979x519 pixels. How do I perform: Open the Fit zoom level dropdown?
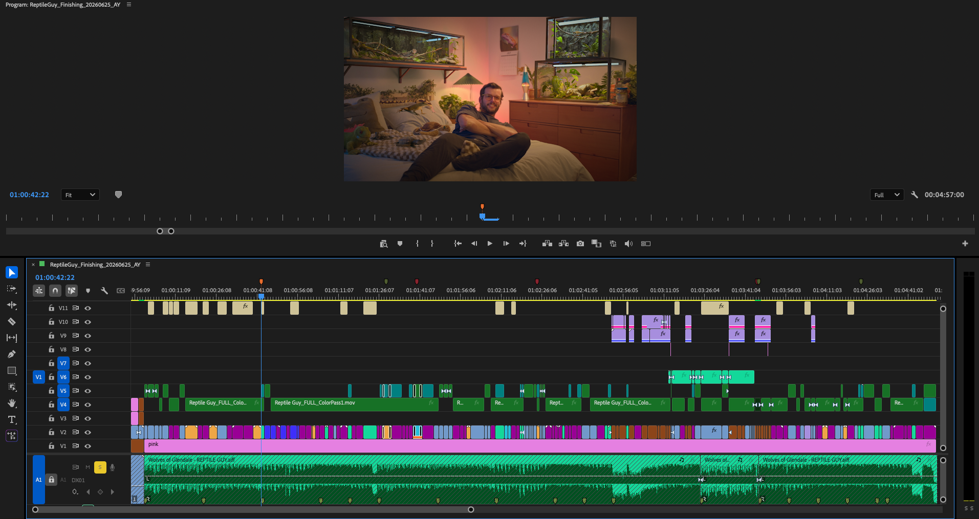tap(80, 195)
